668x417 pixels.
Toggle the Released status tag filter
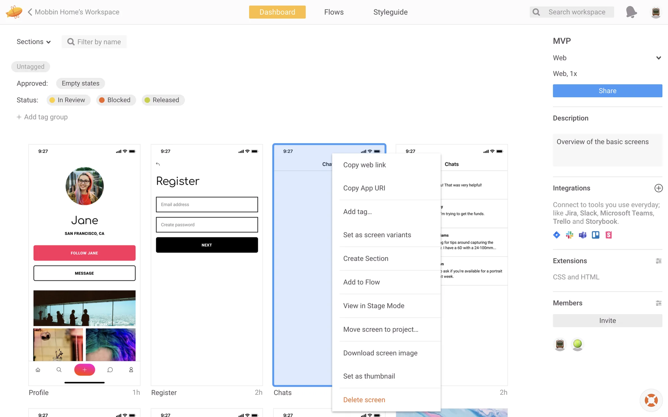[163, 100]
